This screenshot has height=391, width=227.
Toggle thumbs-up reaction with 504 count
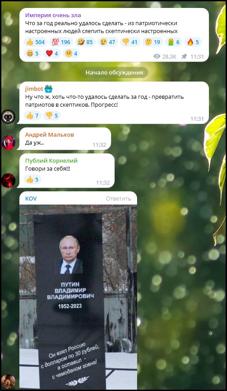point(35,42)
